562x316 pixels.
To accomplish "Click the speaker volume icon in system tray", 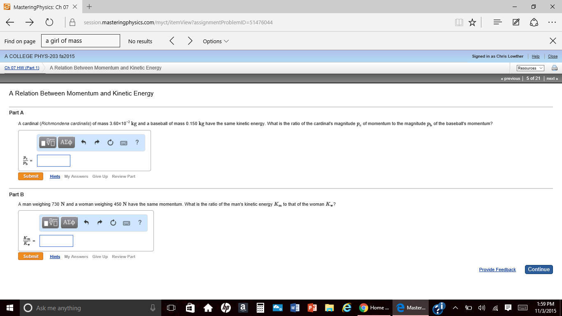I will [481, 308].
